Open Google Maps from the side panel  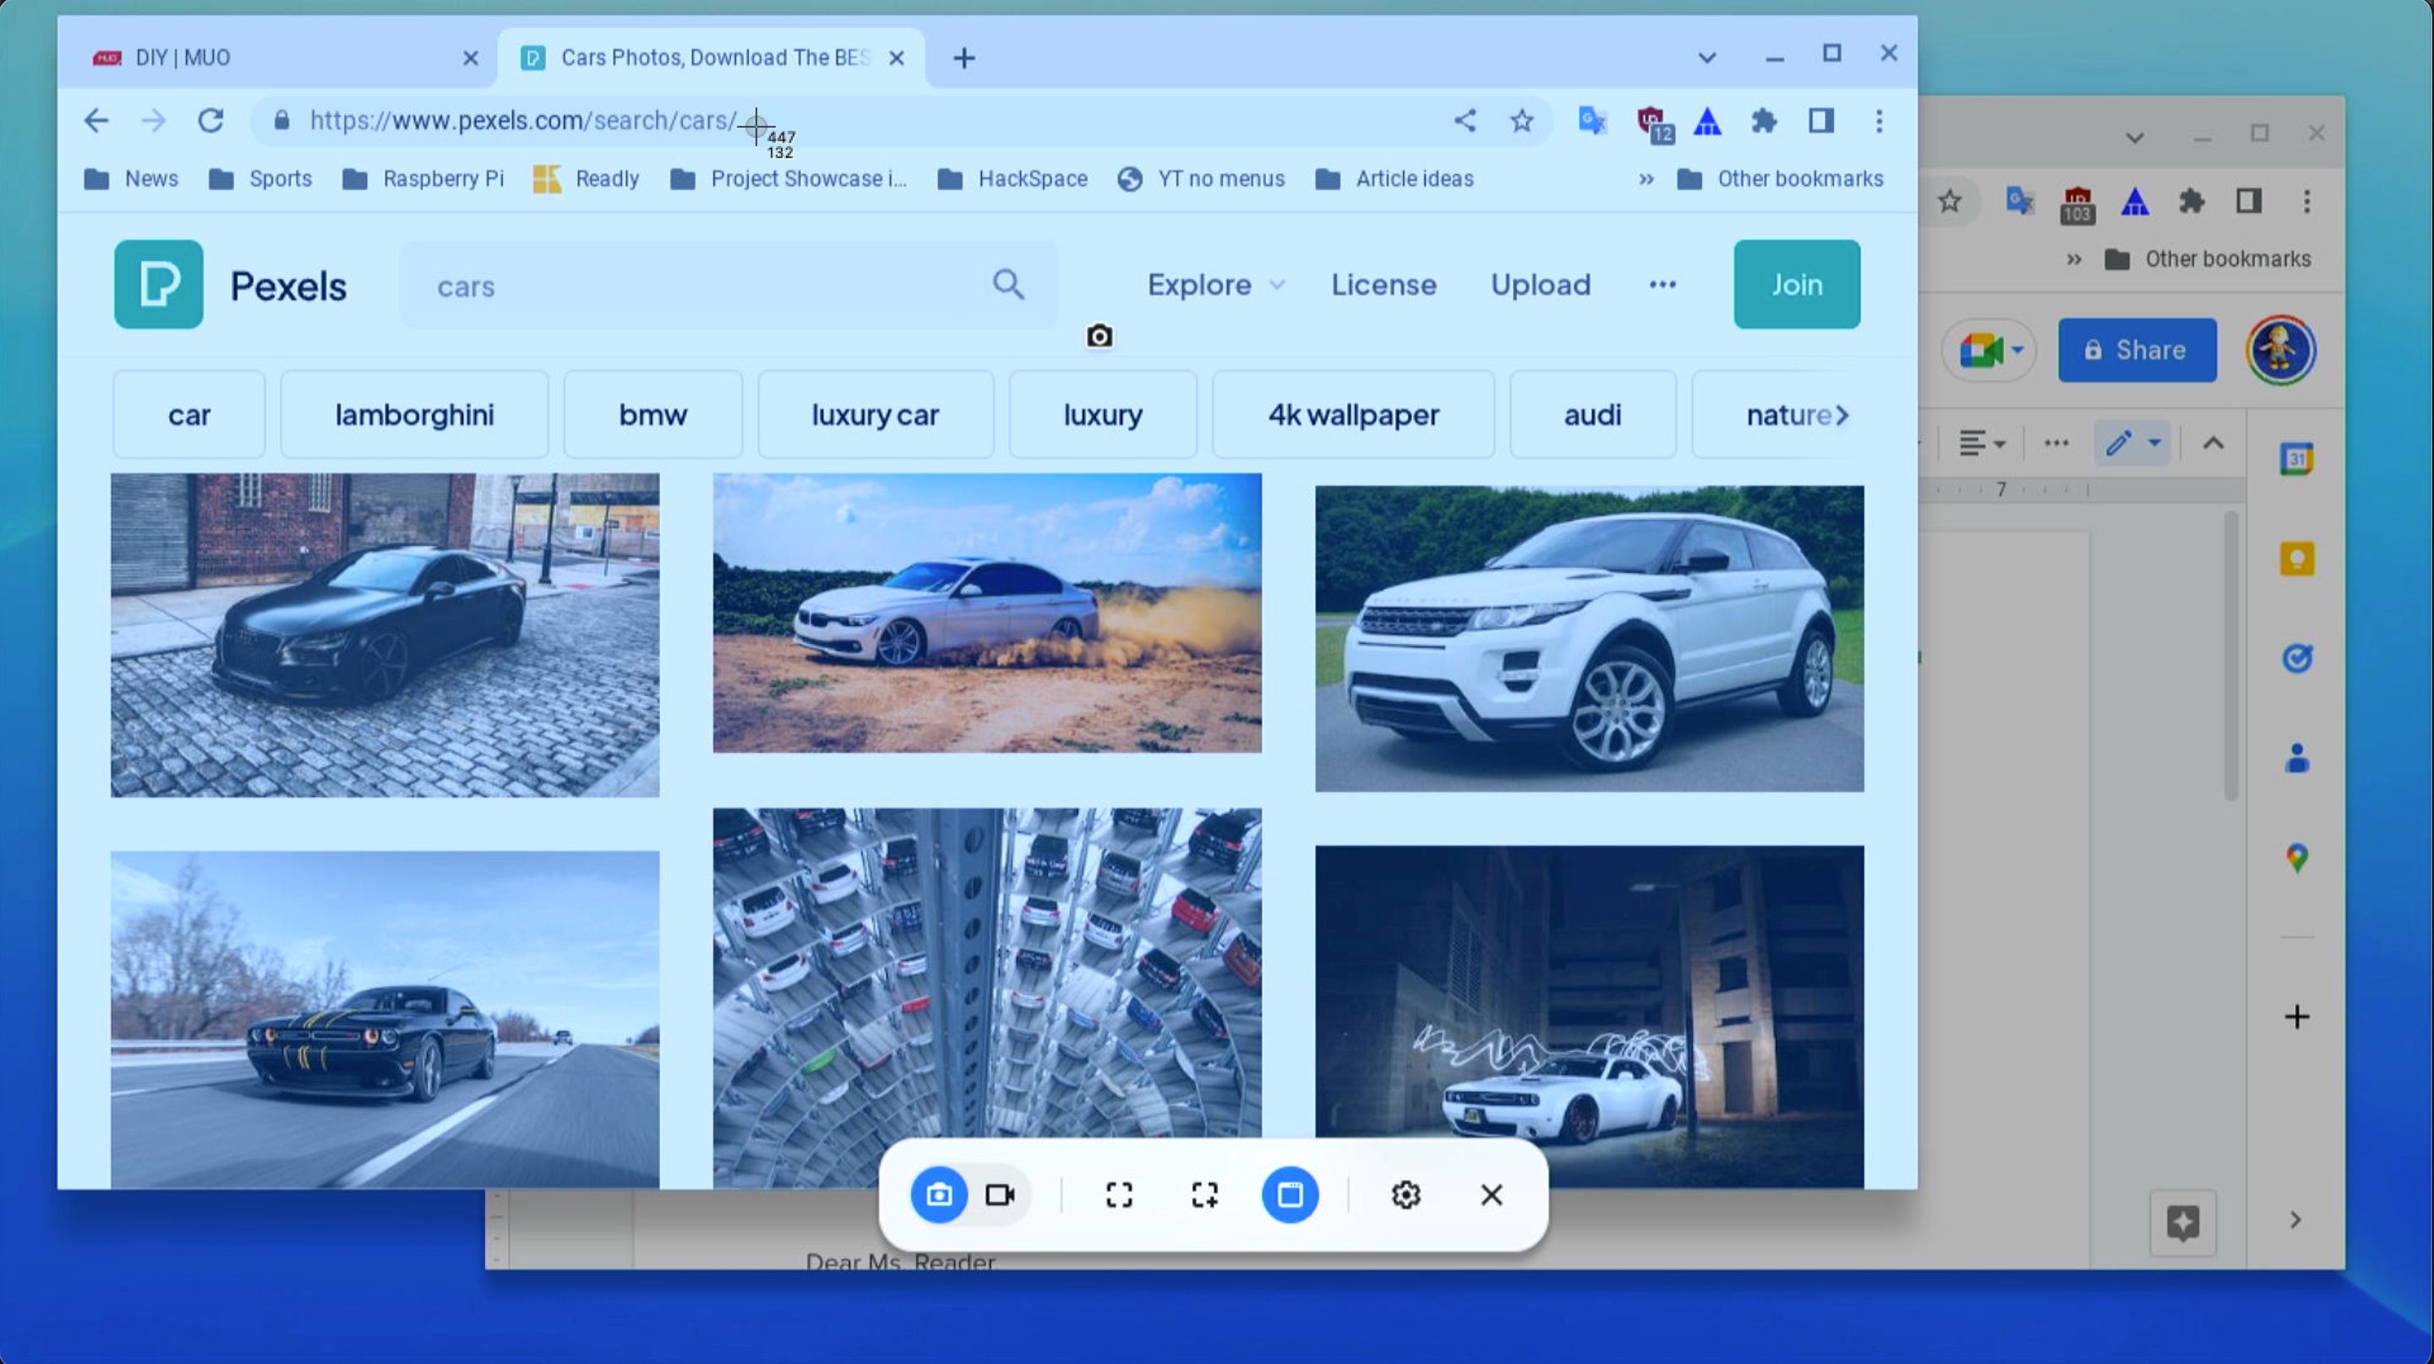pyautogui.click(x=2296, y=858)
